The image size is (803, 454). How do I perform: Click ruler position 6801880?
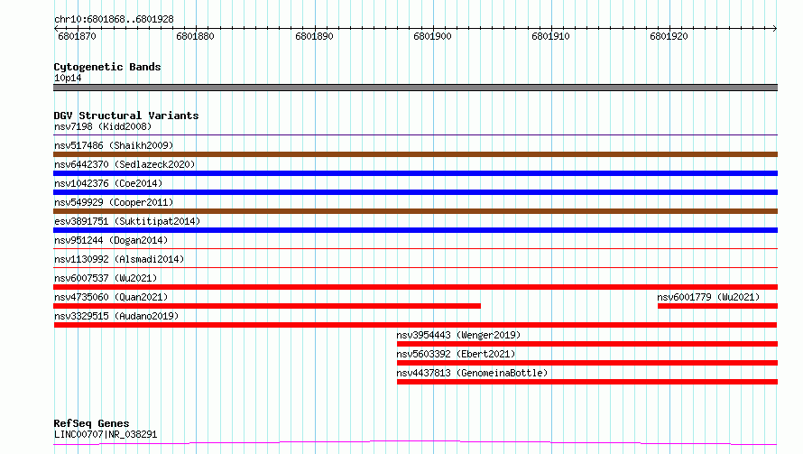pyautogui.click(x=195, y=36)
